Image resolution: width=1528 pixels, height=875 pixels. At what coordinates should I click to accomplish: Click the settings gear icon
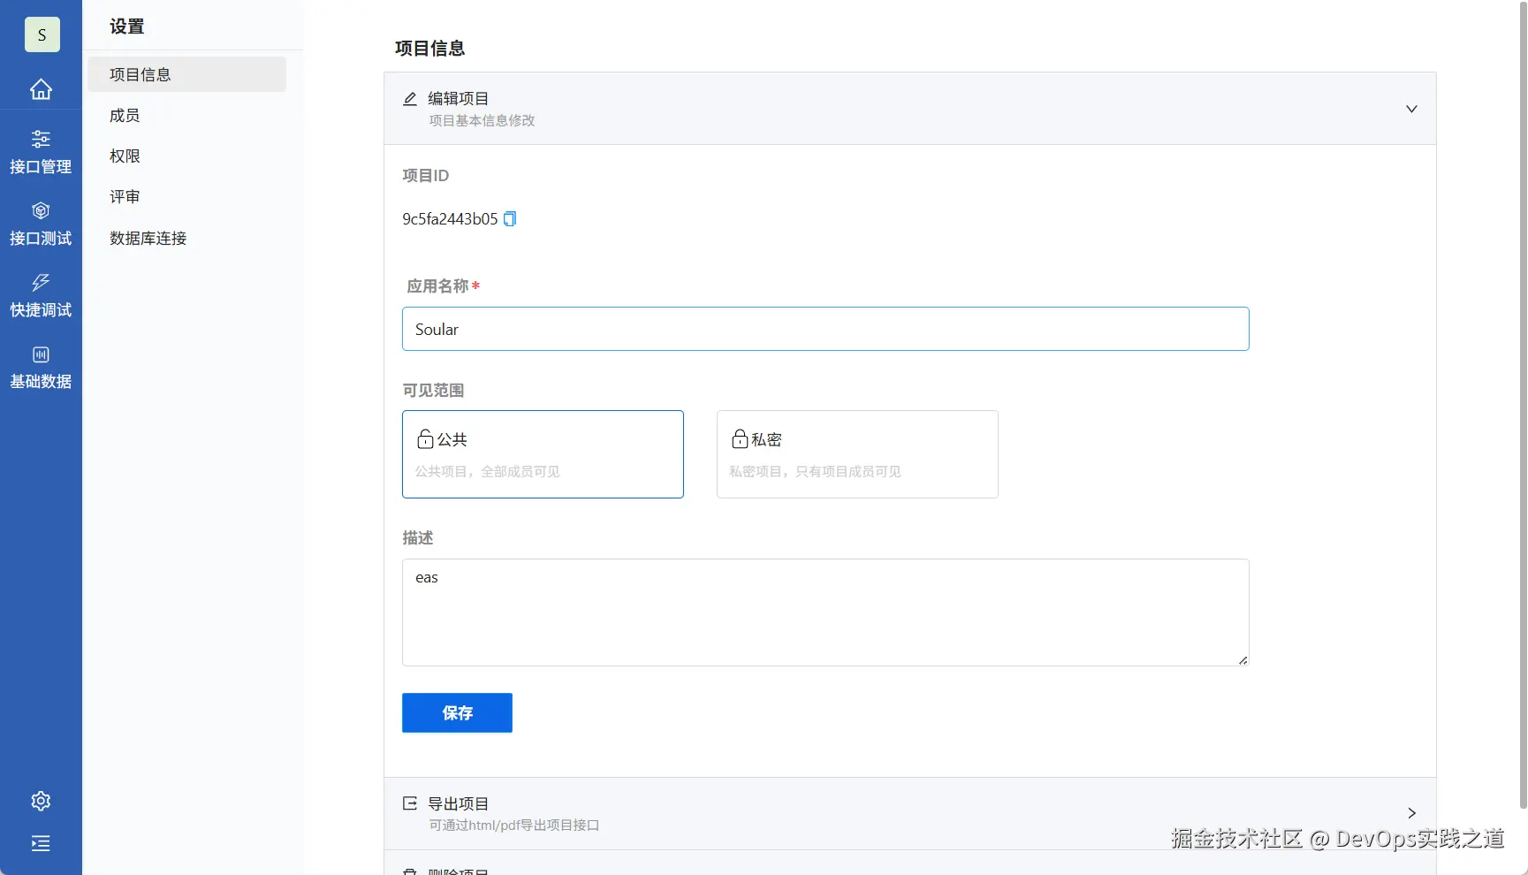(x=41, y=801)
